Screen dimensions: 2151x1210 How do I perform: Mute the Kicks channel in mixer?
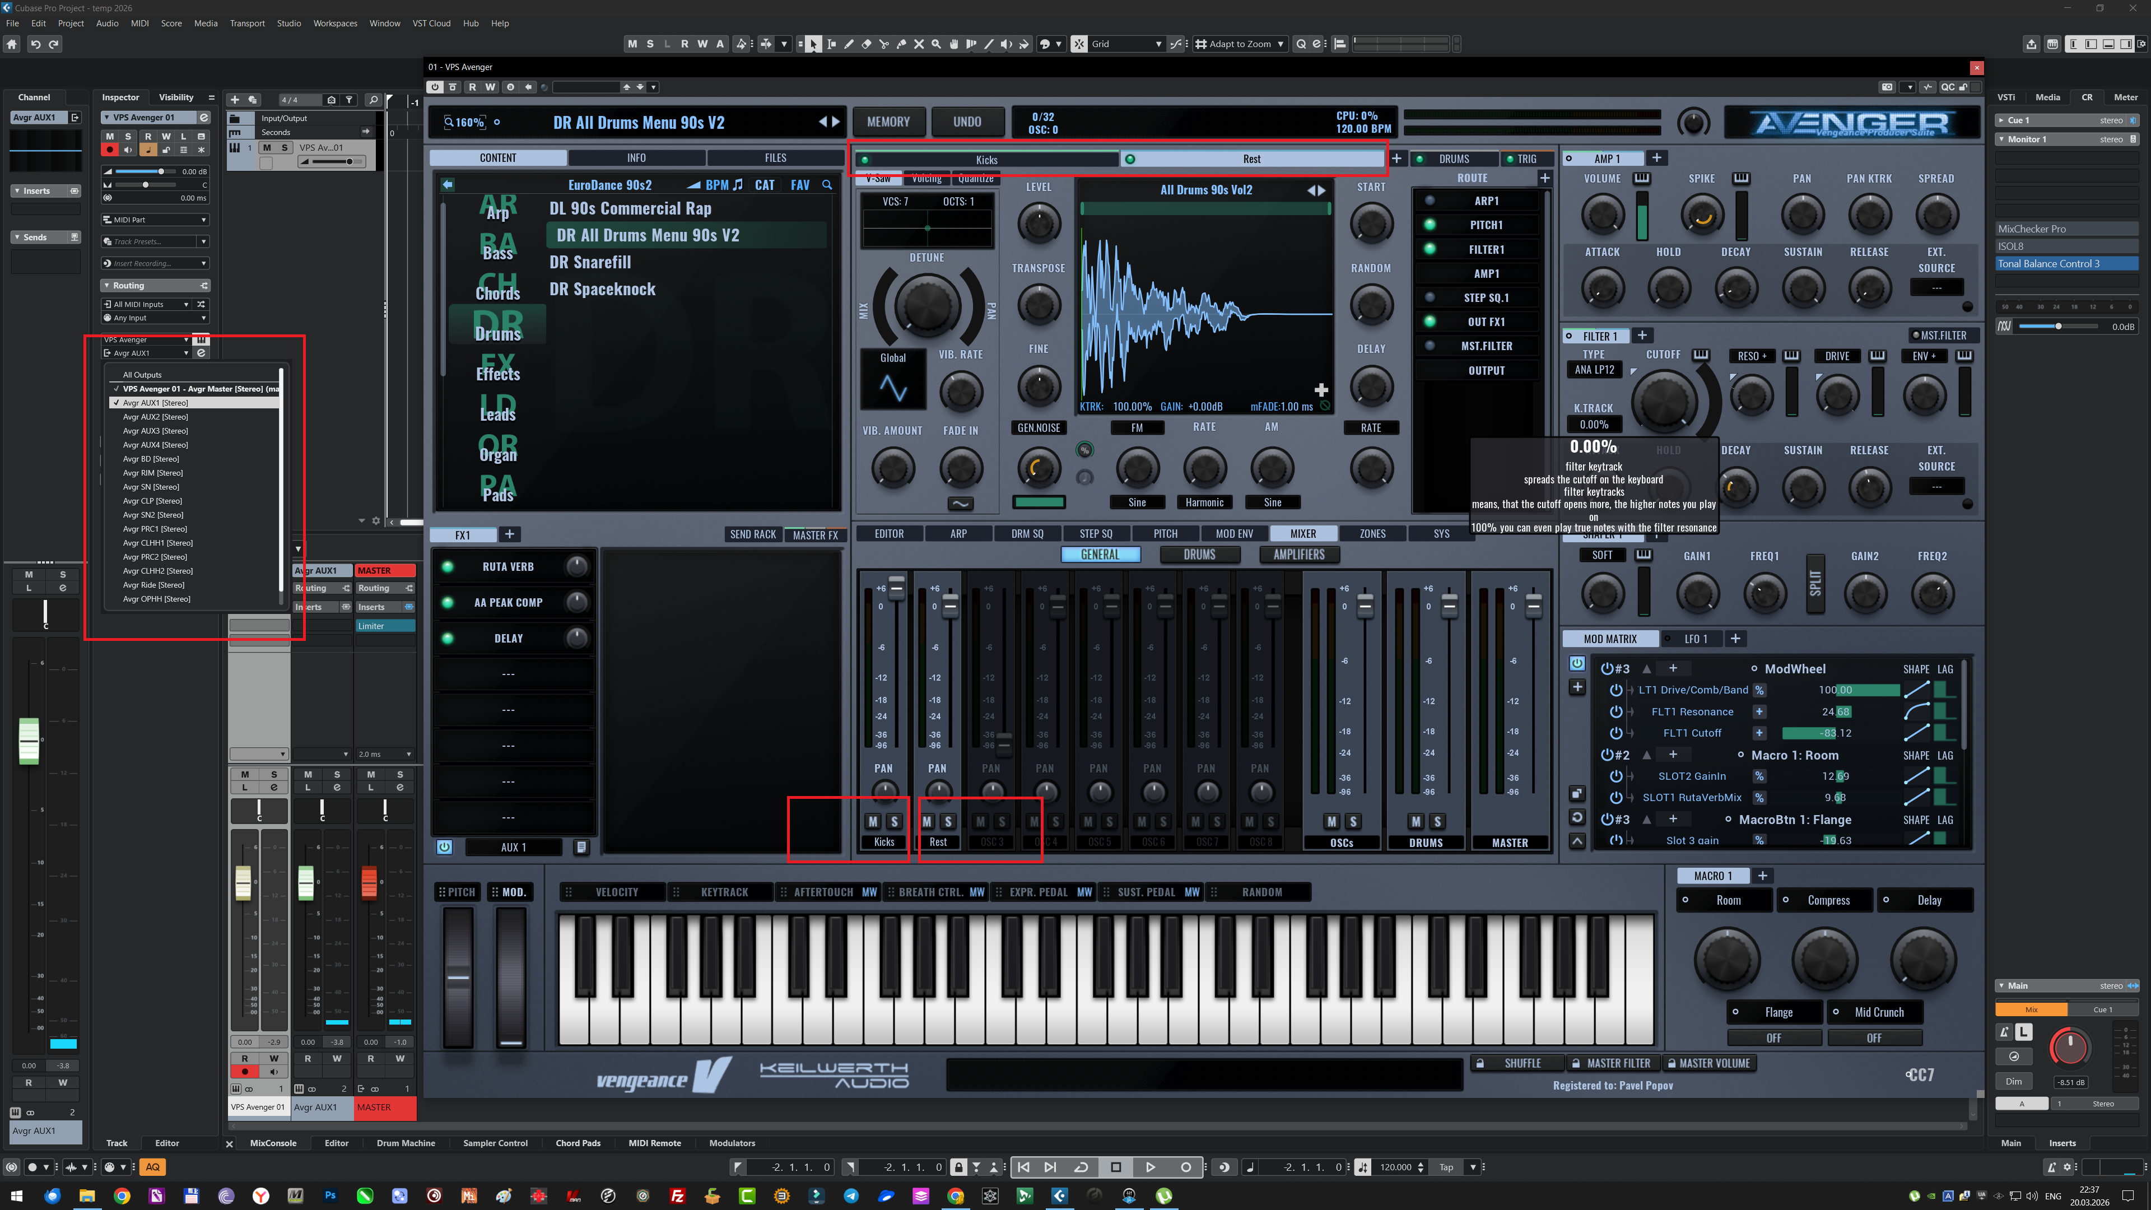point(873,822)
